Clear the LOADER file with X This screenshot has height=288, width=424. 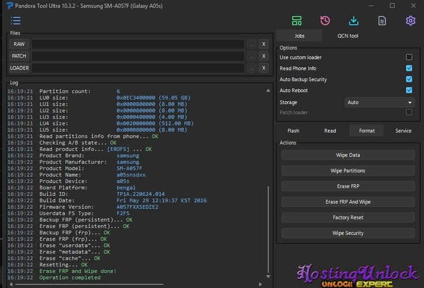(x=264, y=68)
